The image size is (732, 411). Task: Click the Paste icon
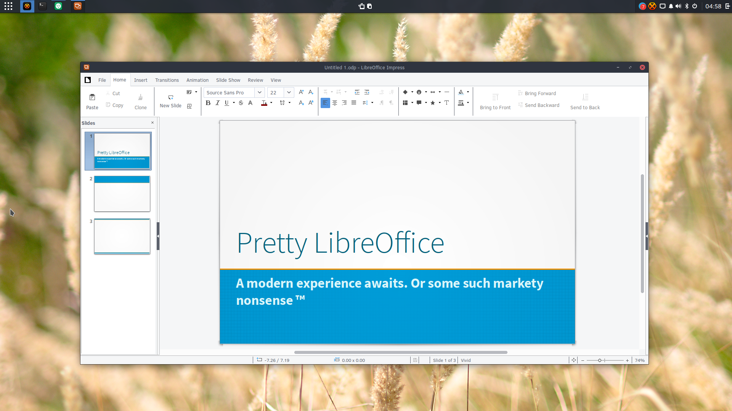[x=92, y=97]
